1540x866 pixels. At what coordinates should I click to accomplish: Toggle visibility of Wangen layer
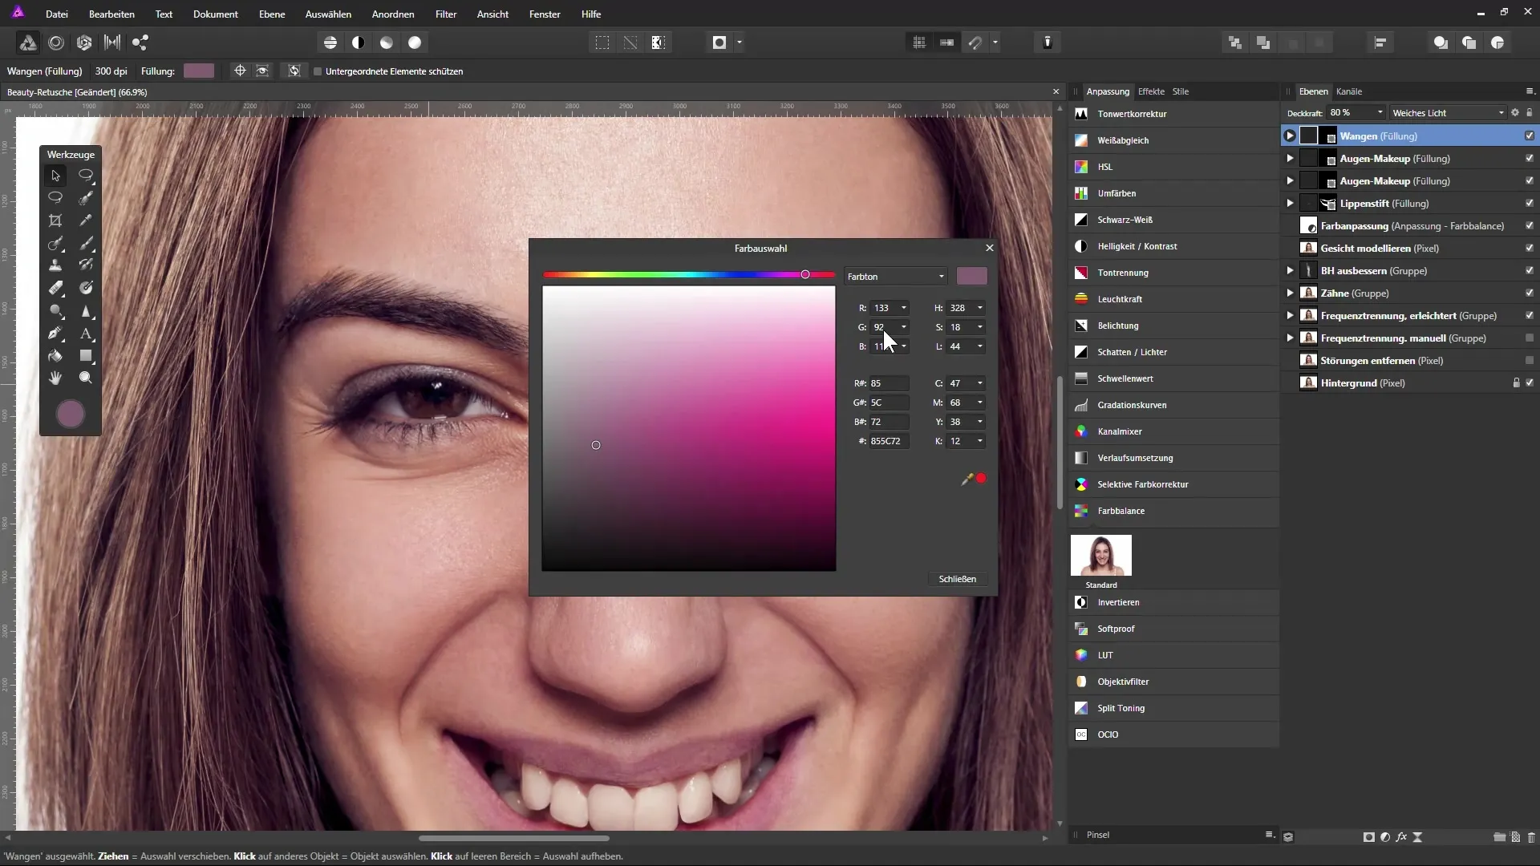click(x=1530, y=136)
